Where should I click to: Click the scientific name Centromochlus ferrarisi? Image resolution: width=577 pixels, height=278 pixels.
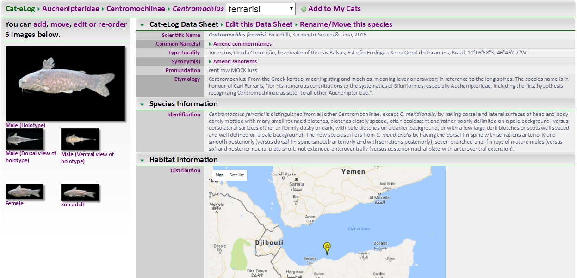(x=237, y=35)
